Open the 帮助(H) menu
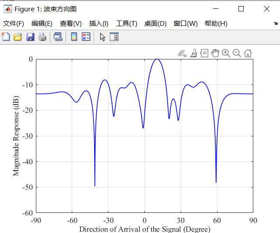Viewport: 280px width, 233px height. [x=216, y=24]
